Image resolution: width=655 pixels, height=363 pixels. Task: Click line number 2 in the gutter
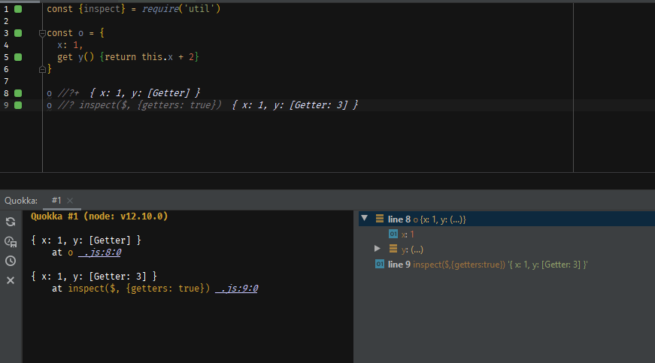point(6,21)
